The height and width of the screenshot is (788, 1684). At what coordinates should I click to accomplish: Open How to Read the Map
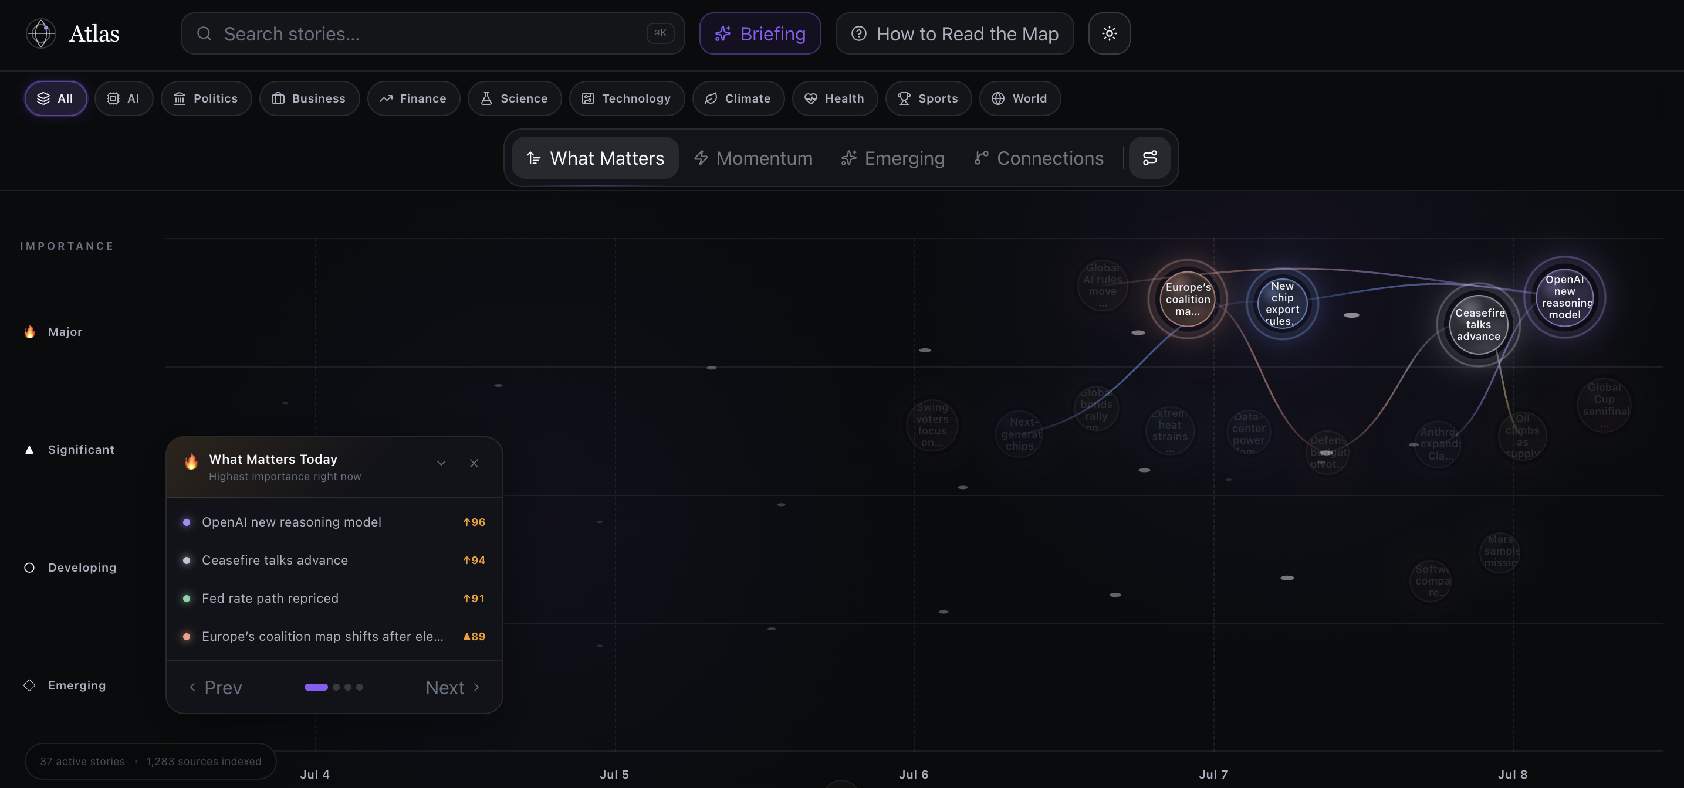pos(955,33)
